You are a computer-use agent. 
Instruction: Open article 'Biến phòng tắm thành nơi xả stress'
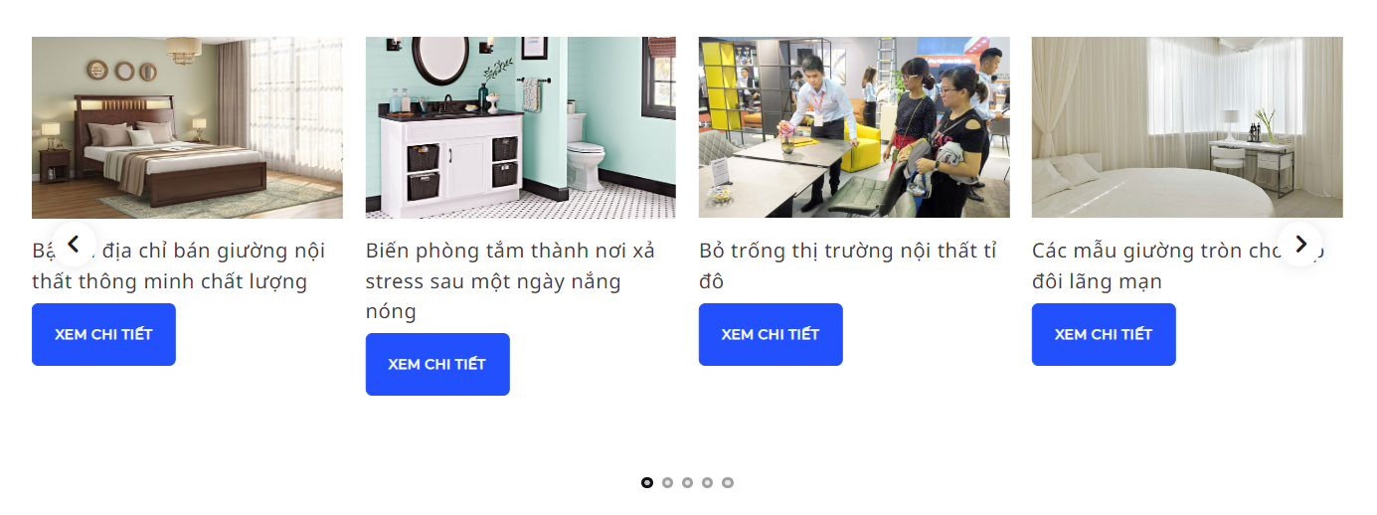[510, 280]
